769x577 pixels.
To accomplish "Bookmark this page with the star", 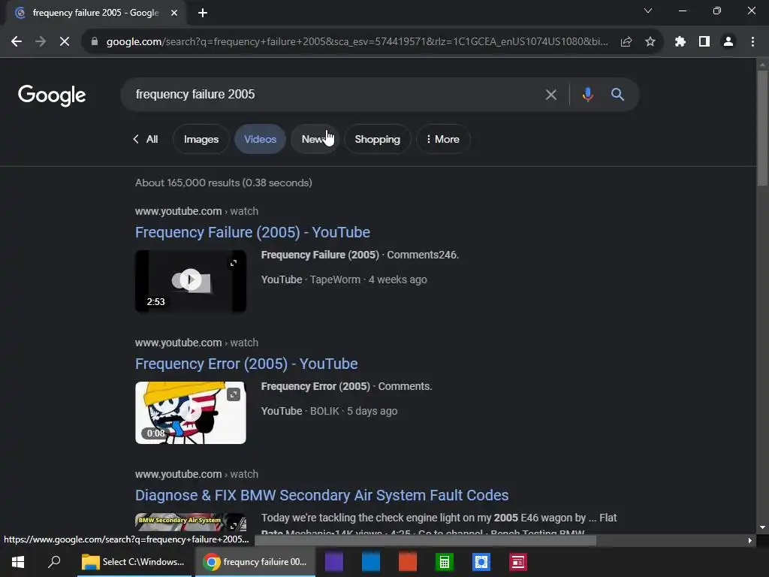I will [650, 42].
